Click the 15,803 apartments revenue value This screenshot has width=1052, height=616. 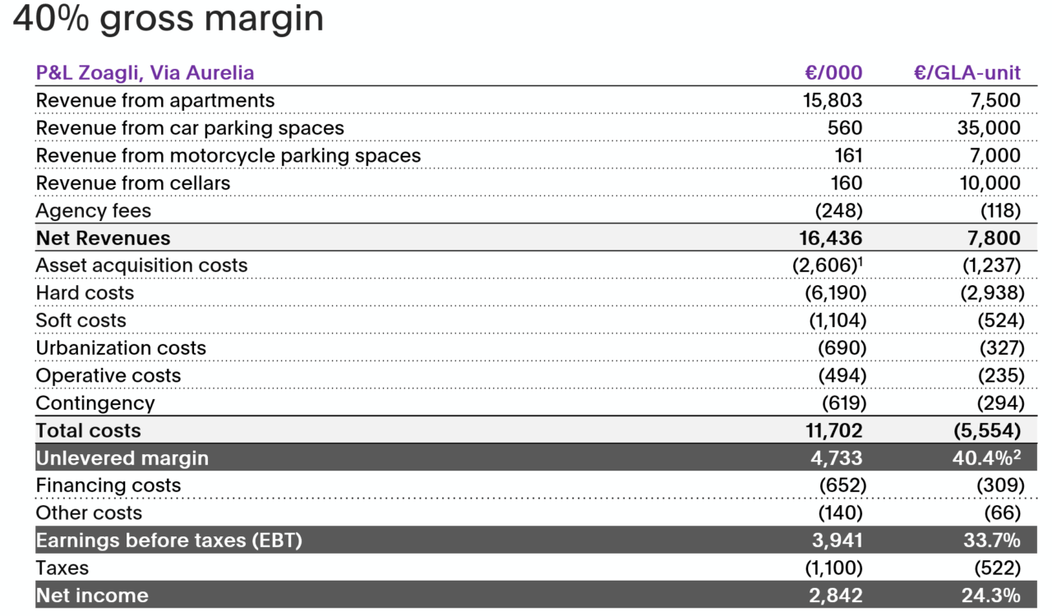pyautogui.click(x=832, y=101)
